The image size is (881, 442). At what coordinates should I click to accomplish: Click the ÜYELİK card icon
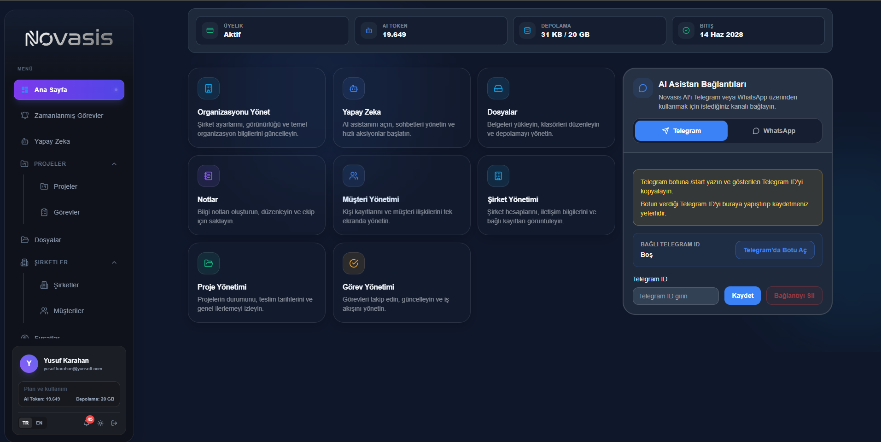pos(210,30)
